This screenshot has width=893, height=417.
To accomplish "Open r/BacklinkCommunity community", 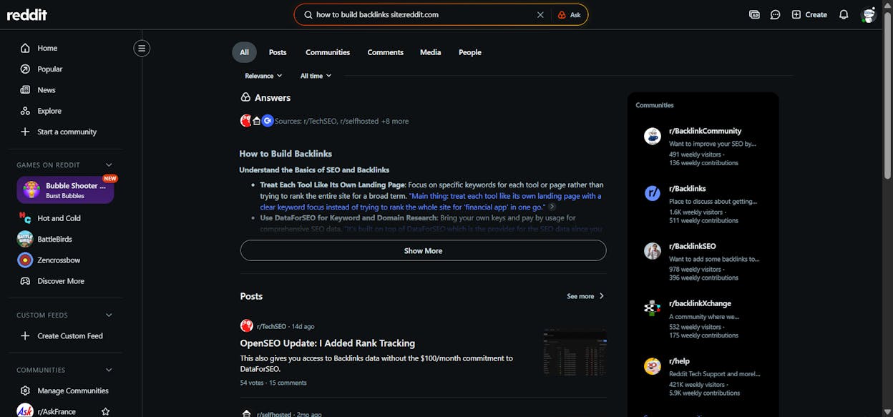I will click(705, 131).
